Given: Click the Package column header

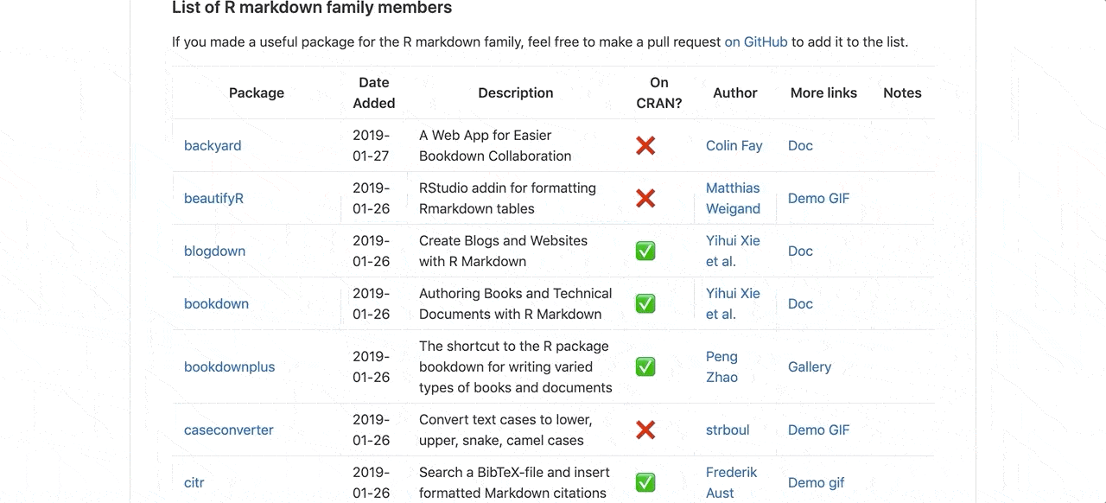Looking at the screenshot, I should click(x=257, y=93).
